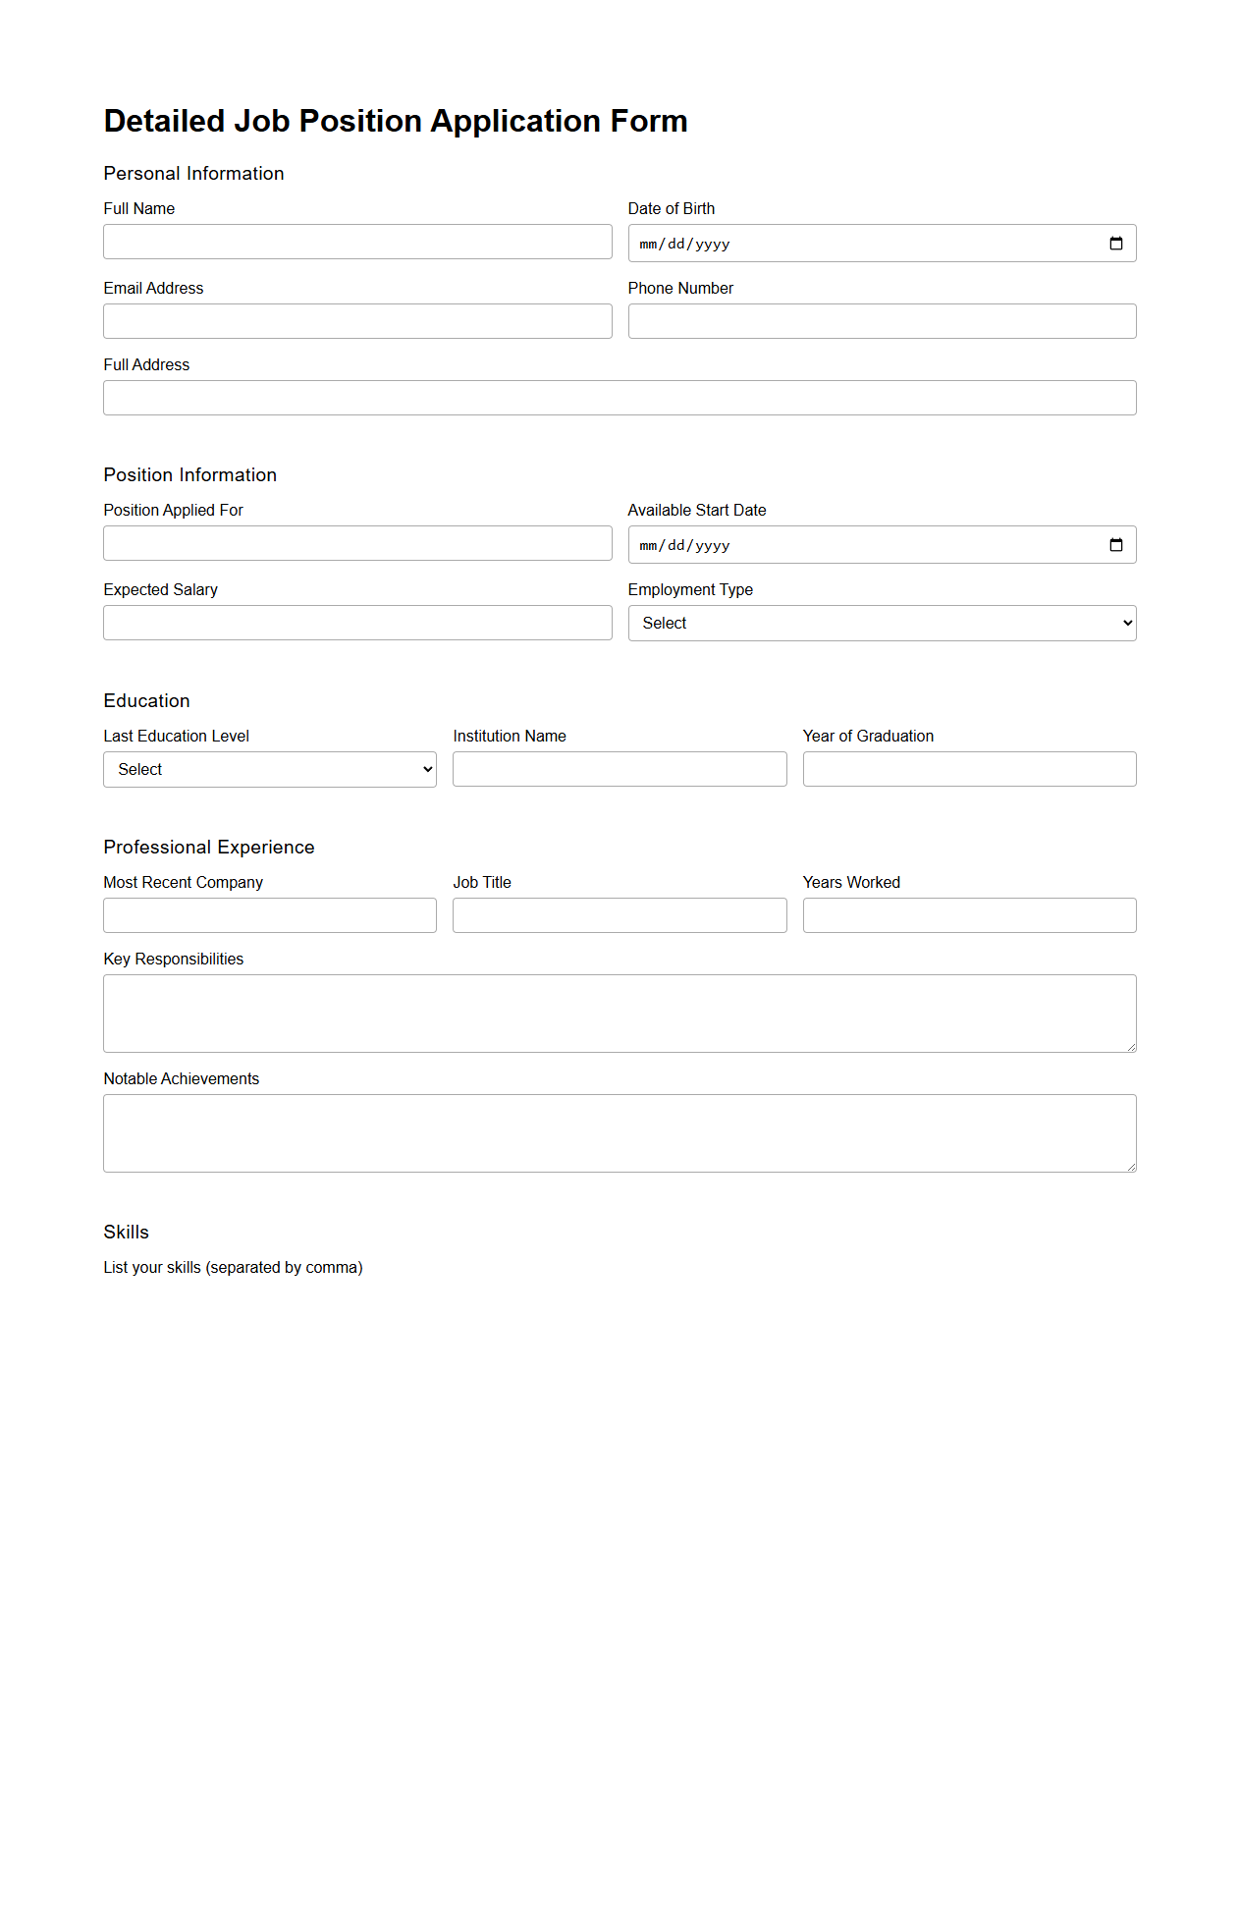
Task: Click the Phone Number field
Action: (881, 320)
